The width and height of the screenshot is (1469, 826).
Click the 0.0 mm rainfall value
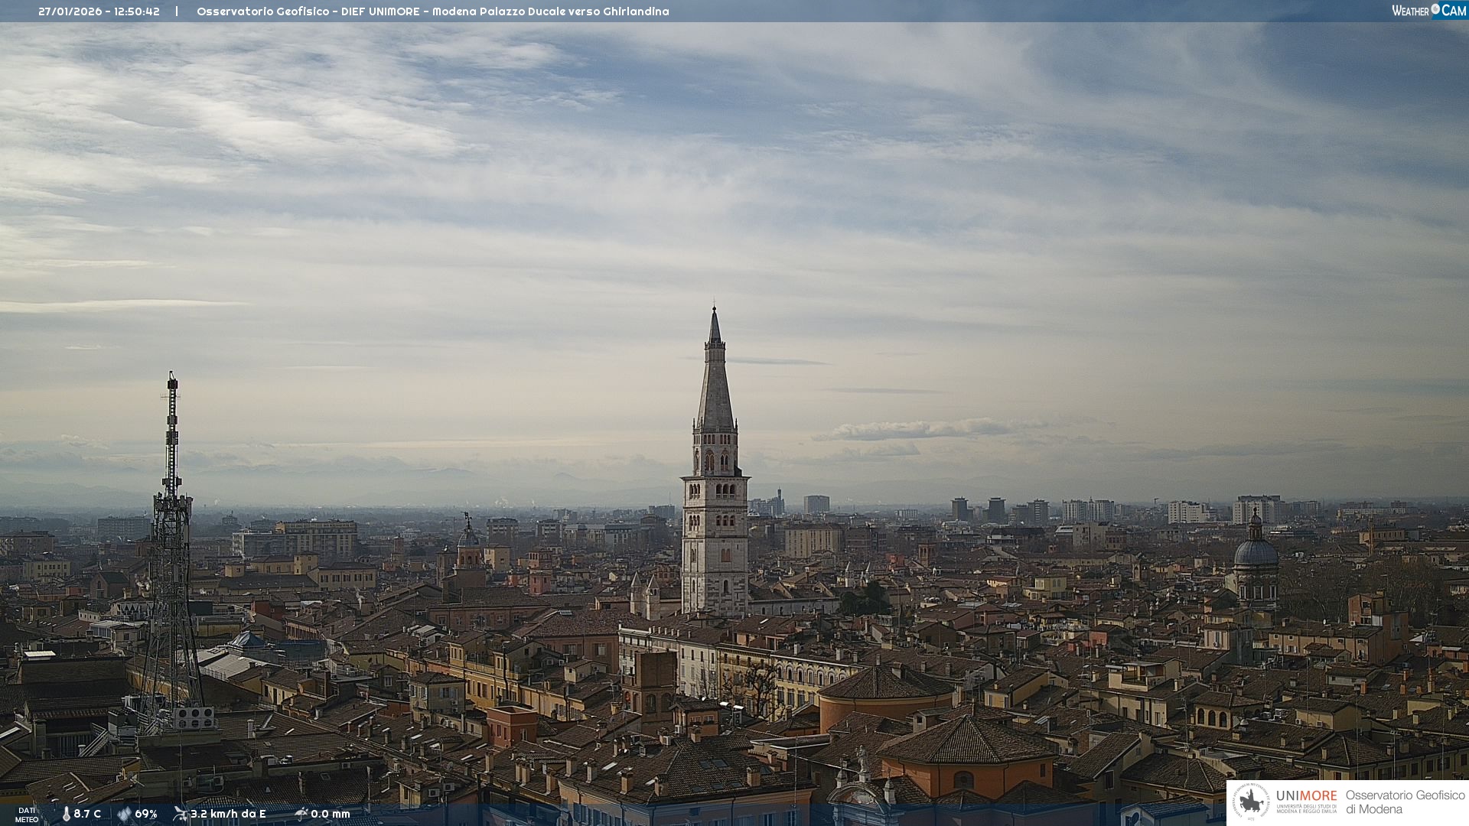click(331, 814)
